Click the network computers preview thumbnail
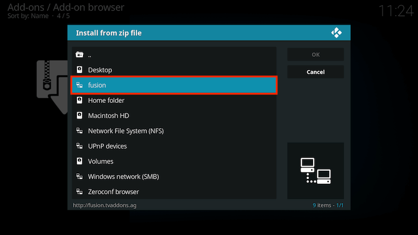The width and height of the screenshot is (418, 235). pos(316,171)
